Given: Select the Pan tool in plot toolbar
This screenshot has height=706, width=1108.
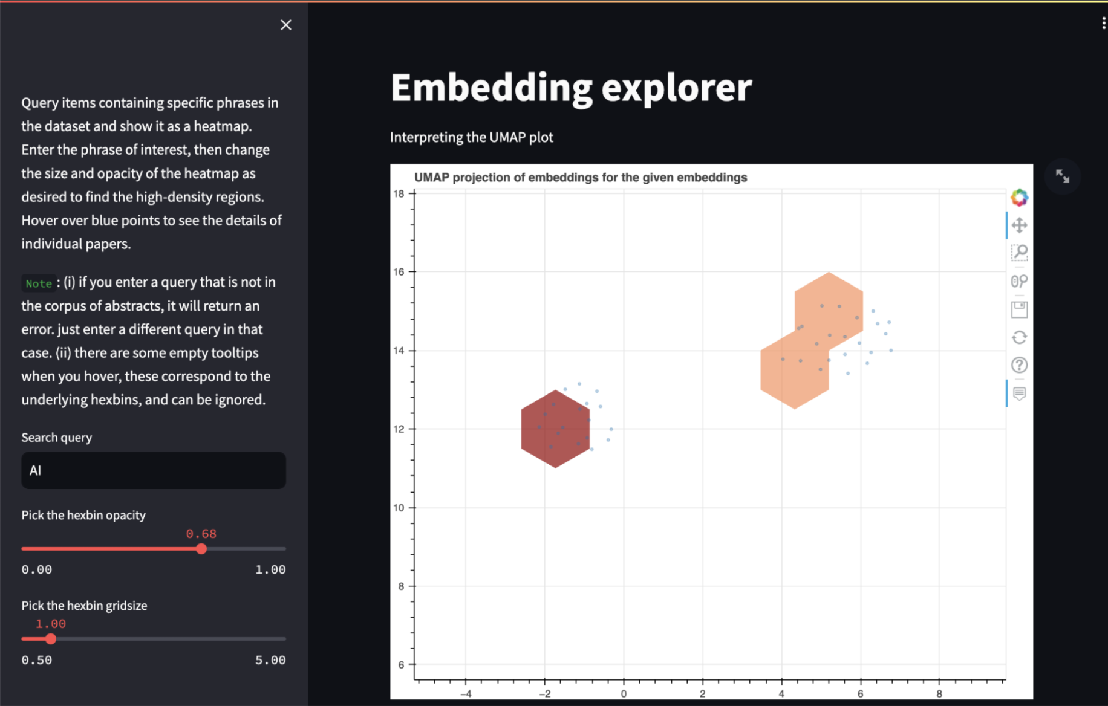Looking at the screenshot, I should coord(1019,225).
